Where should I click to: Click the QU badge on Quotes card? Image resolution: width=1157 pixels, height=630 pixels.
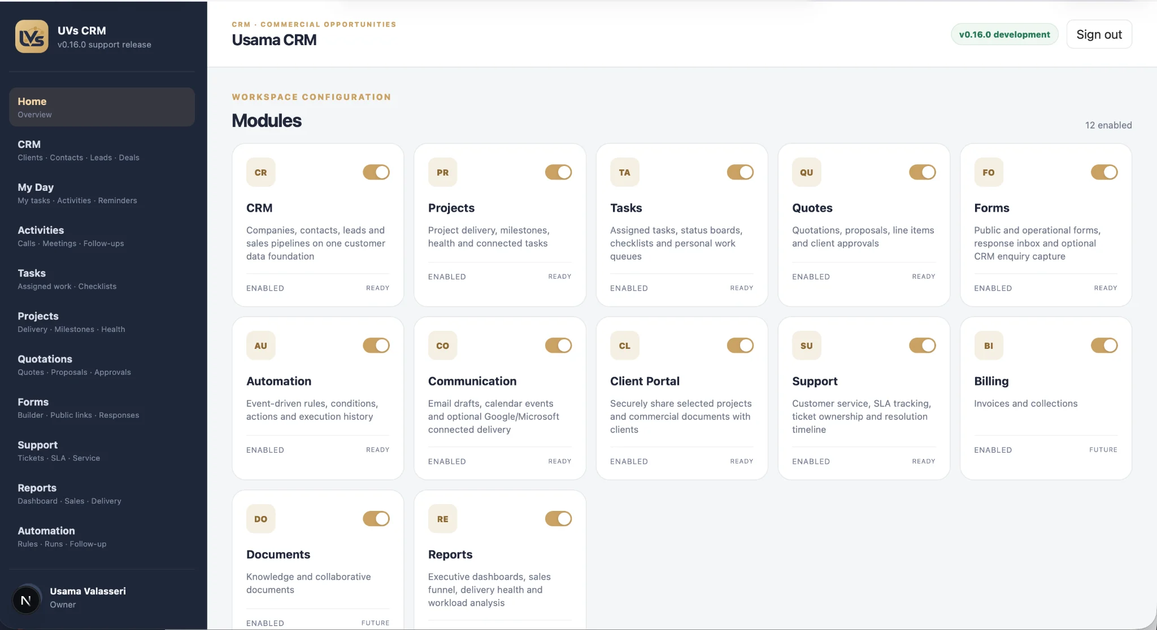point(806,172)
